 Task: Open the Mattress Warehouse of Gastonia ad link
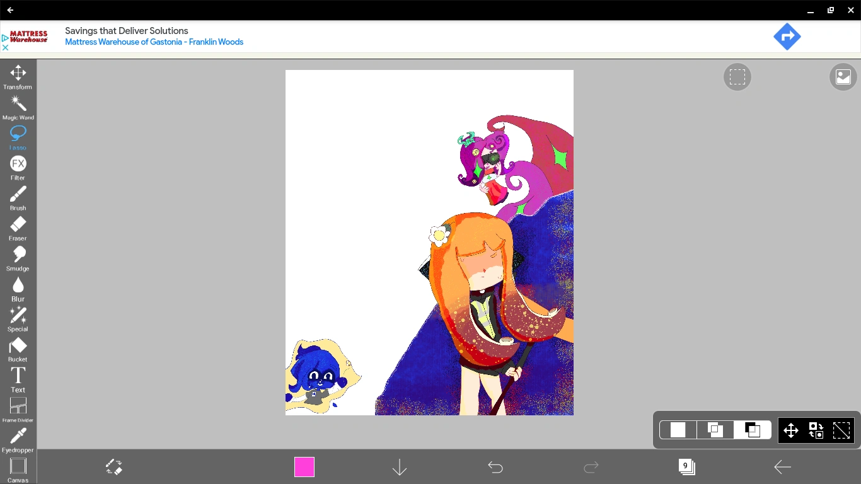click(x=154, y=42)
